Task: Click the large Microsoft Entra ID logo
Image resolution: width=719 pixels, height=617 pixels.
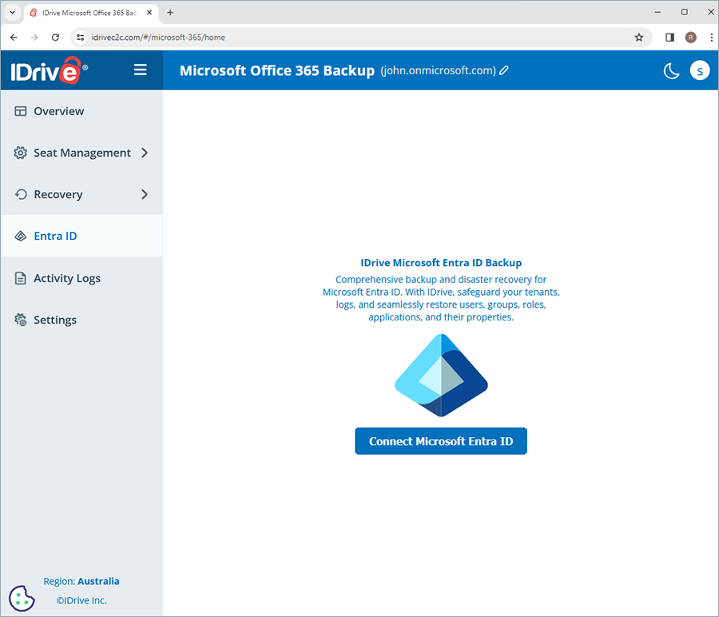Action: click(x=441, y=376)
